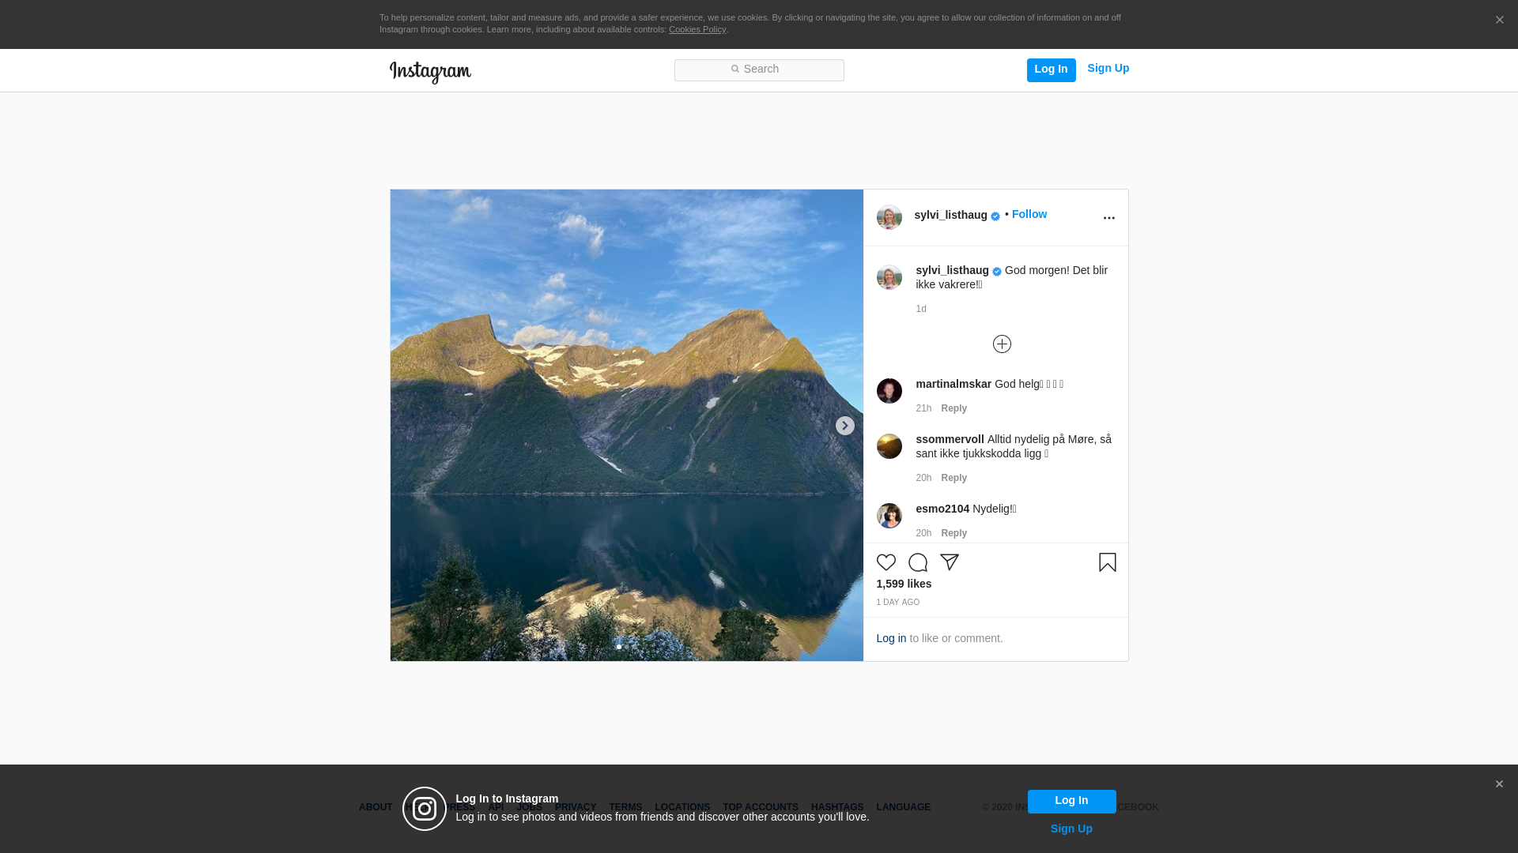Open the ABOUT footer link

pyautogui.click(x=376, y=808)
